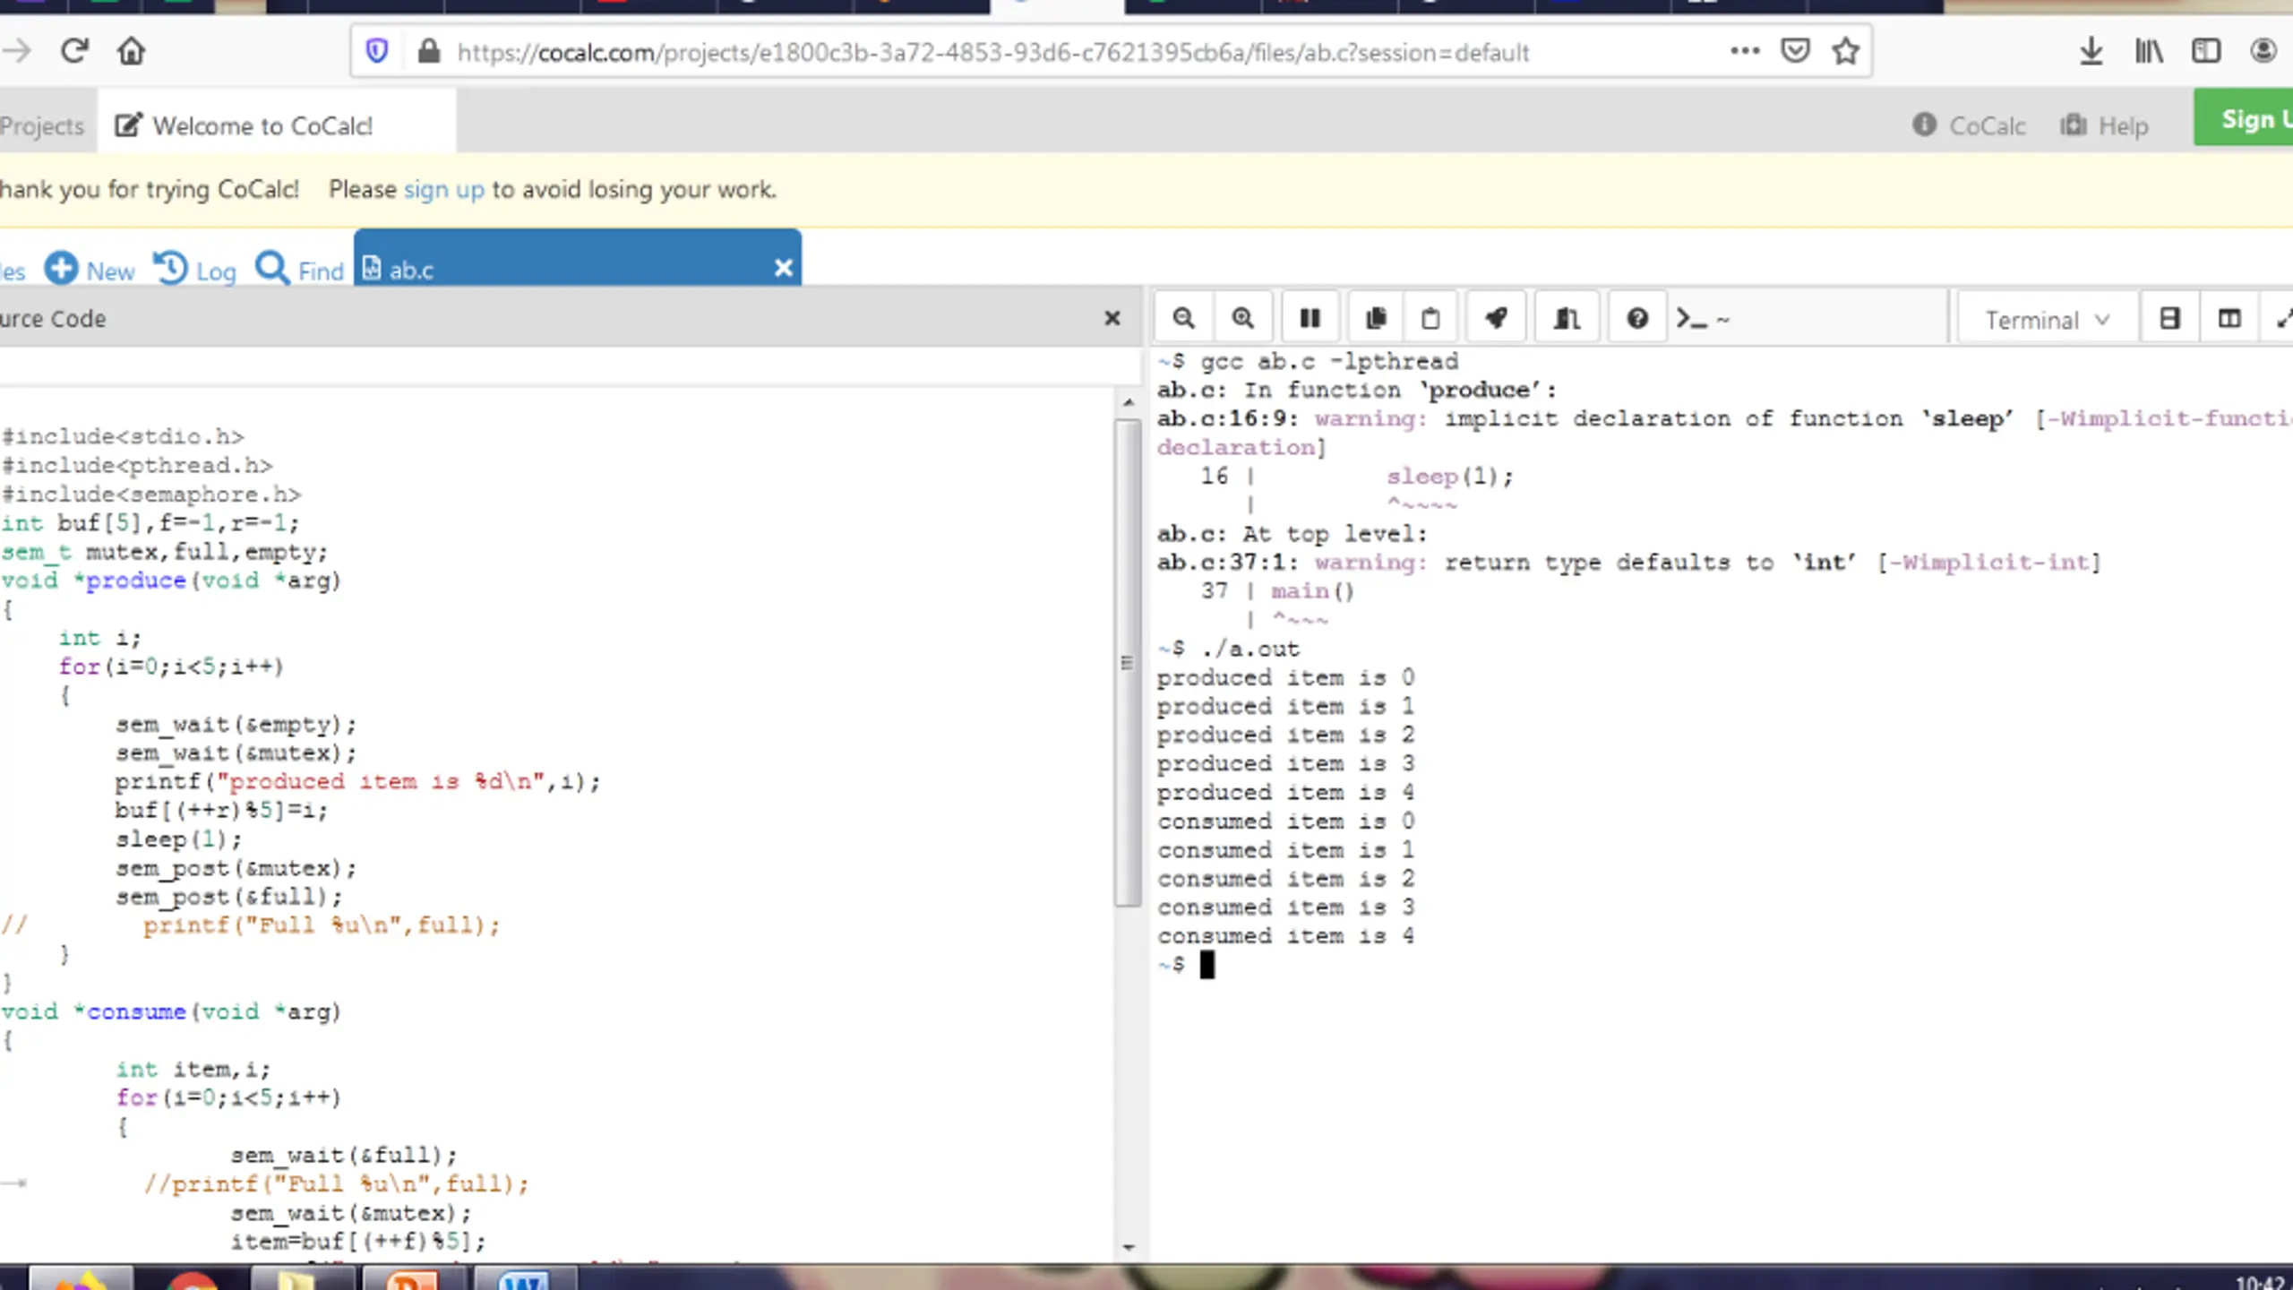Bookmark this page with the star icon

point(1845,51)
